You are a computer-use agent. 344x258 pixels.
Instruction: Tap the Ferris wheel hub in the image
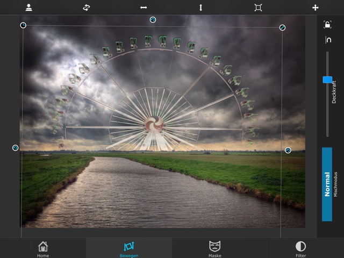tap(154, 123)
